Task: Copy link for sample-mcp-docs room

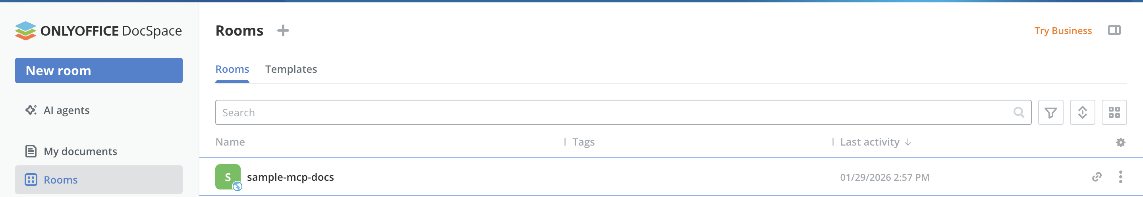Action: tap(1097, 177)
